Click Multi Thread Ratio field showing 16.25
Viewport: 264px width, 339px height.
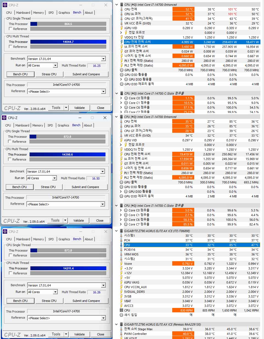pyautogui.click(x=97, y=66)
